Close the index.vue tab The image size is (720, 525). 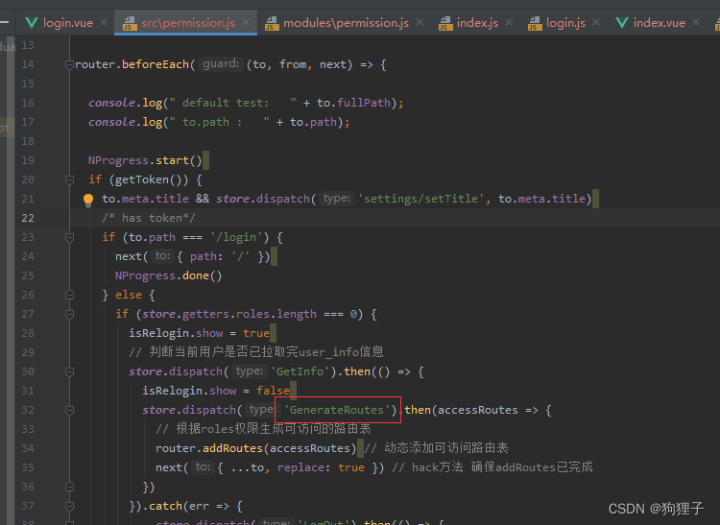tap(696, 22)
